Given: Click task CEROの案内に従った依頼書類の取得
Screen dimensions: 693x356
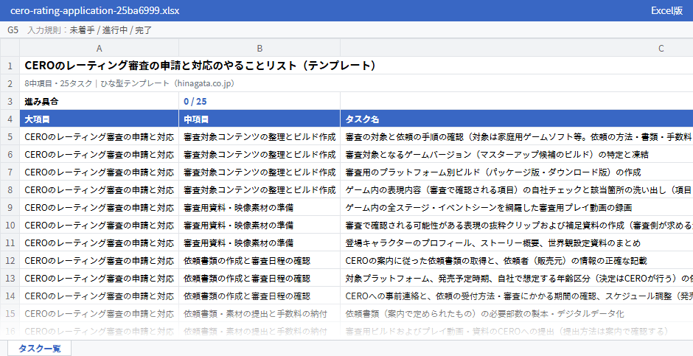Looking at the screenshot, I should click(x=517, y=260).
